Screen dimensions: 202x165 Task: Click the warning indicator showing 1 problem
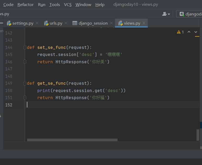pyautogui.click(x=180, y=32)
